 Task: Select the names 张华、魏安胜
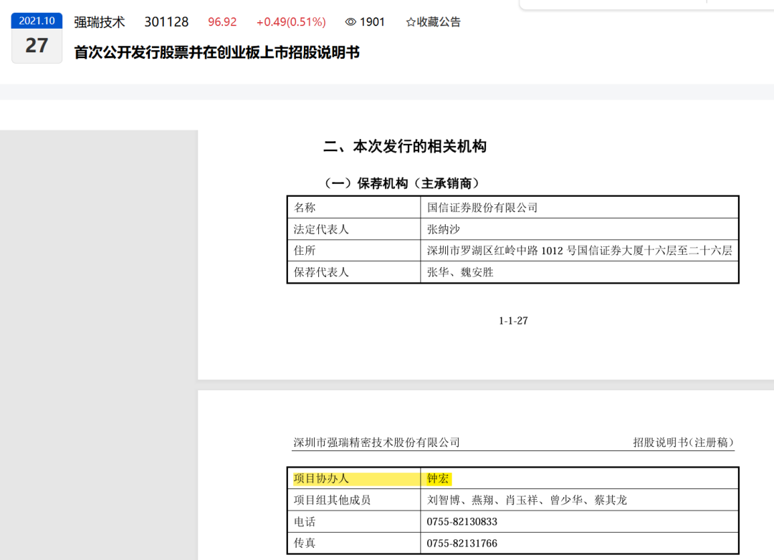460,272
